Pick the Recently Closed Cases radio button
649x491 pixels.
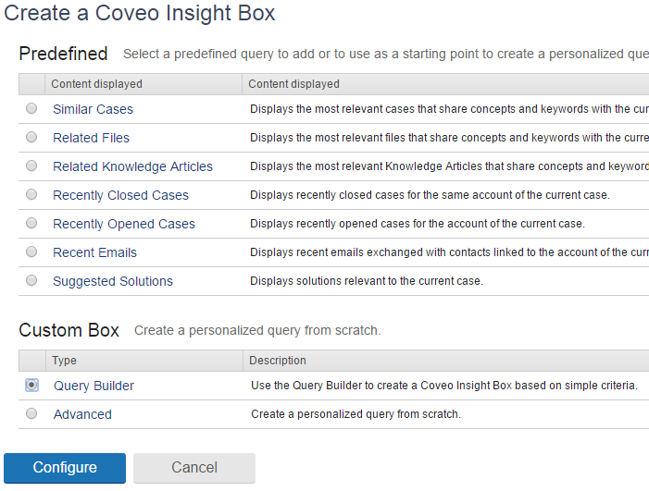(x=31, y=194)
